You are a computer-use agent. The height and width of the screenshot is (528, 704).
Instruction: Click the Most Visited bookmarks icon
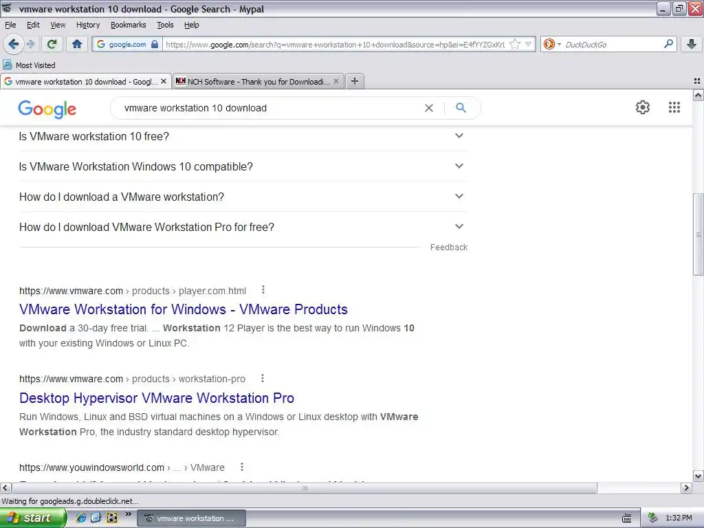[7, 65]
